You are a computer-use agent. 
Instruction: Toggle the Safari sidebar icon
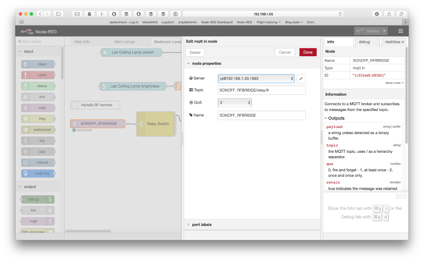tap(58, 14)
